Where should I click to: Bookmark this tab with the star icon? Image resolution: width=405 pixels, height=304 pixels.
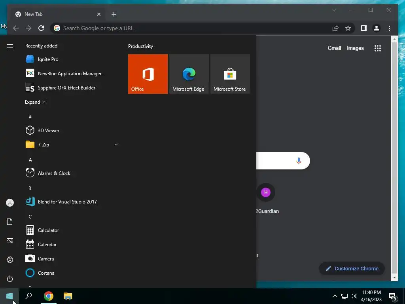point(348,28)
